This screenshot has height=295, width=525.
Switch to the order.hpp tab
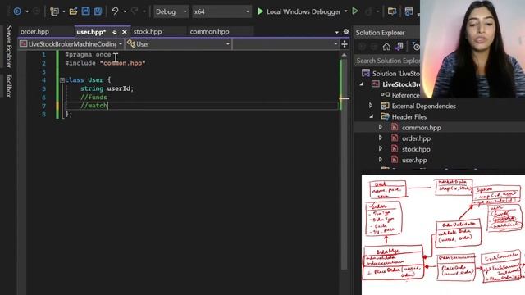click(x=34, y=32)
